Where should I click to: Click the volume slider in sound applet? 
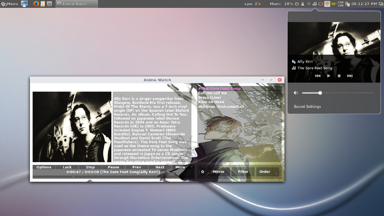click(338, 93)
